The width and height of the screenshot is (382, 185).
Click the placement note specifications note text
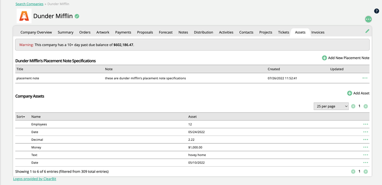[145, 78]
